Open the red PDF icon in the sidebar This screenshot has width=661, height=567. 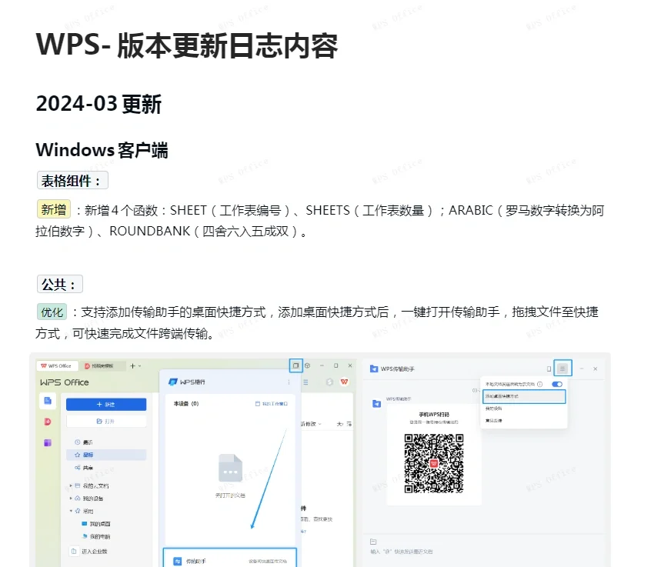click(x=47, y=422)
